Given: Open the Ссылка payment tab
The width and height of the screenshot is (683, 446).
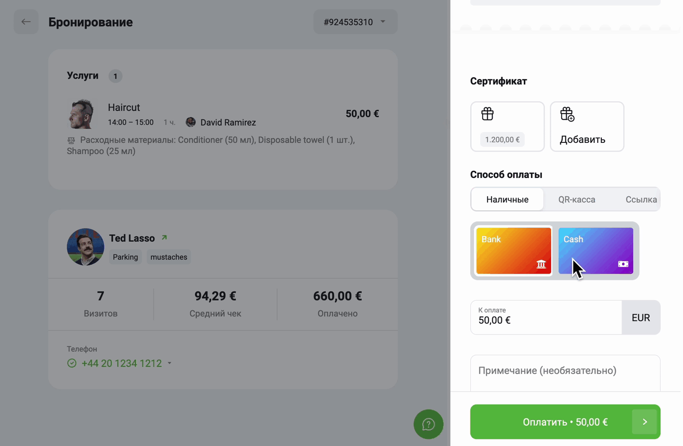Looking at the screenshot, I should (x=641, y=199).
